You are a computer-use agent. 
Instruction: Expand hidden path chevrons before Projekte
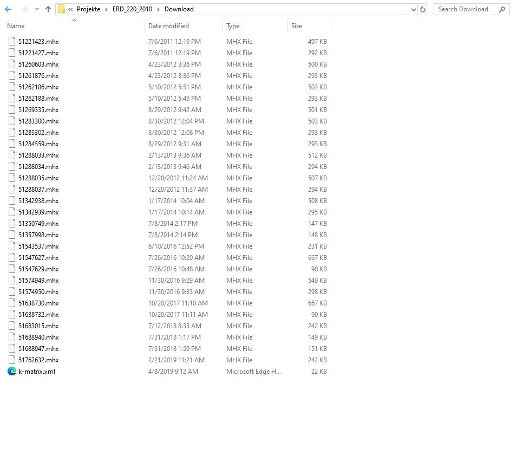coord(70,9)
